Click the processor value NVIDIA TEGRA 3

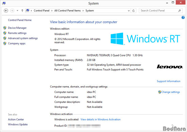[x=115, y=55]
